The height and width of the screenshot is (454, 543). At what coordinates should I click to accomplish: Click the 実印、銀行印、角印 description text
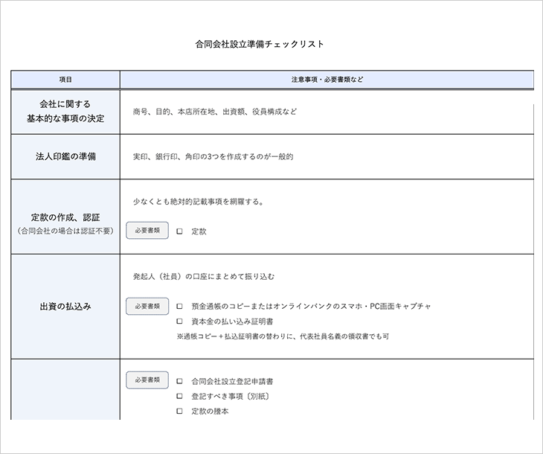213,157
